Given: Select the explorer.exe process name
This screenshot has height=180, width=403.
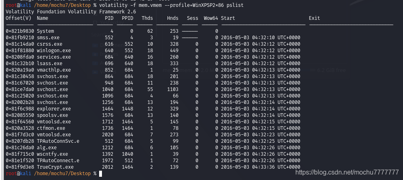Looking at the screenshot, I should [54, 109].
